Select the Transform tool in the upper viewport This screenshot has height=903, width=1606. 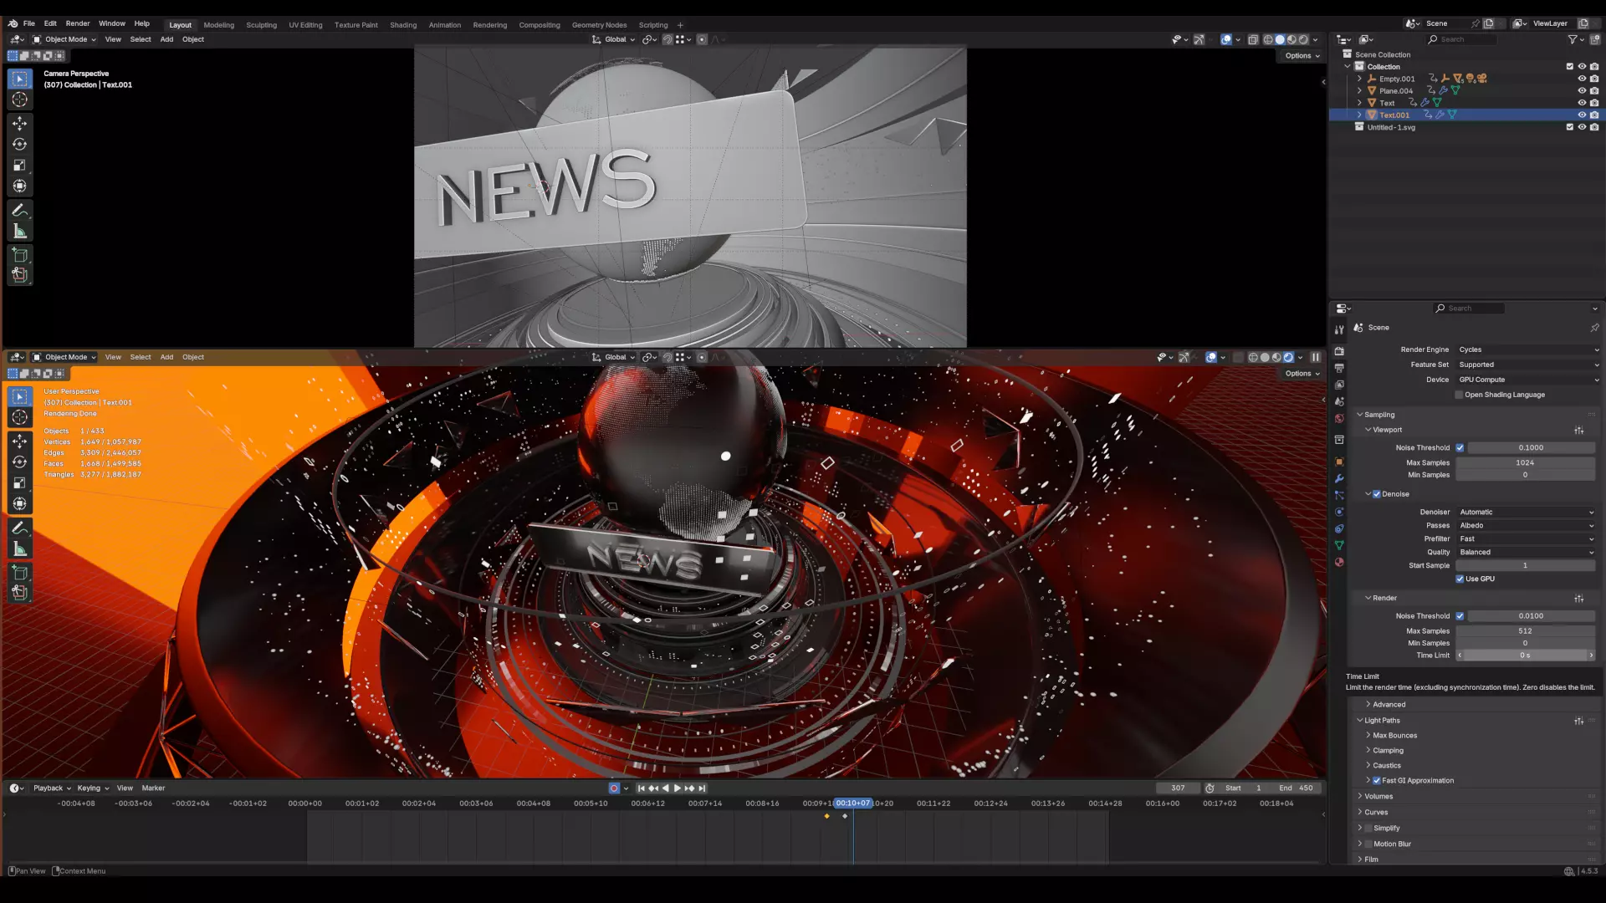point(20,186)
